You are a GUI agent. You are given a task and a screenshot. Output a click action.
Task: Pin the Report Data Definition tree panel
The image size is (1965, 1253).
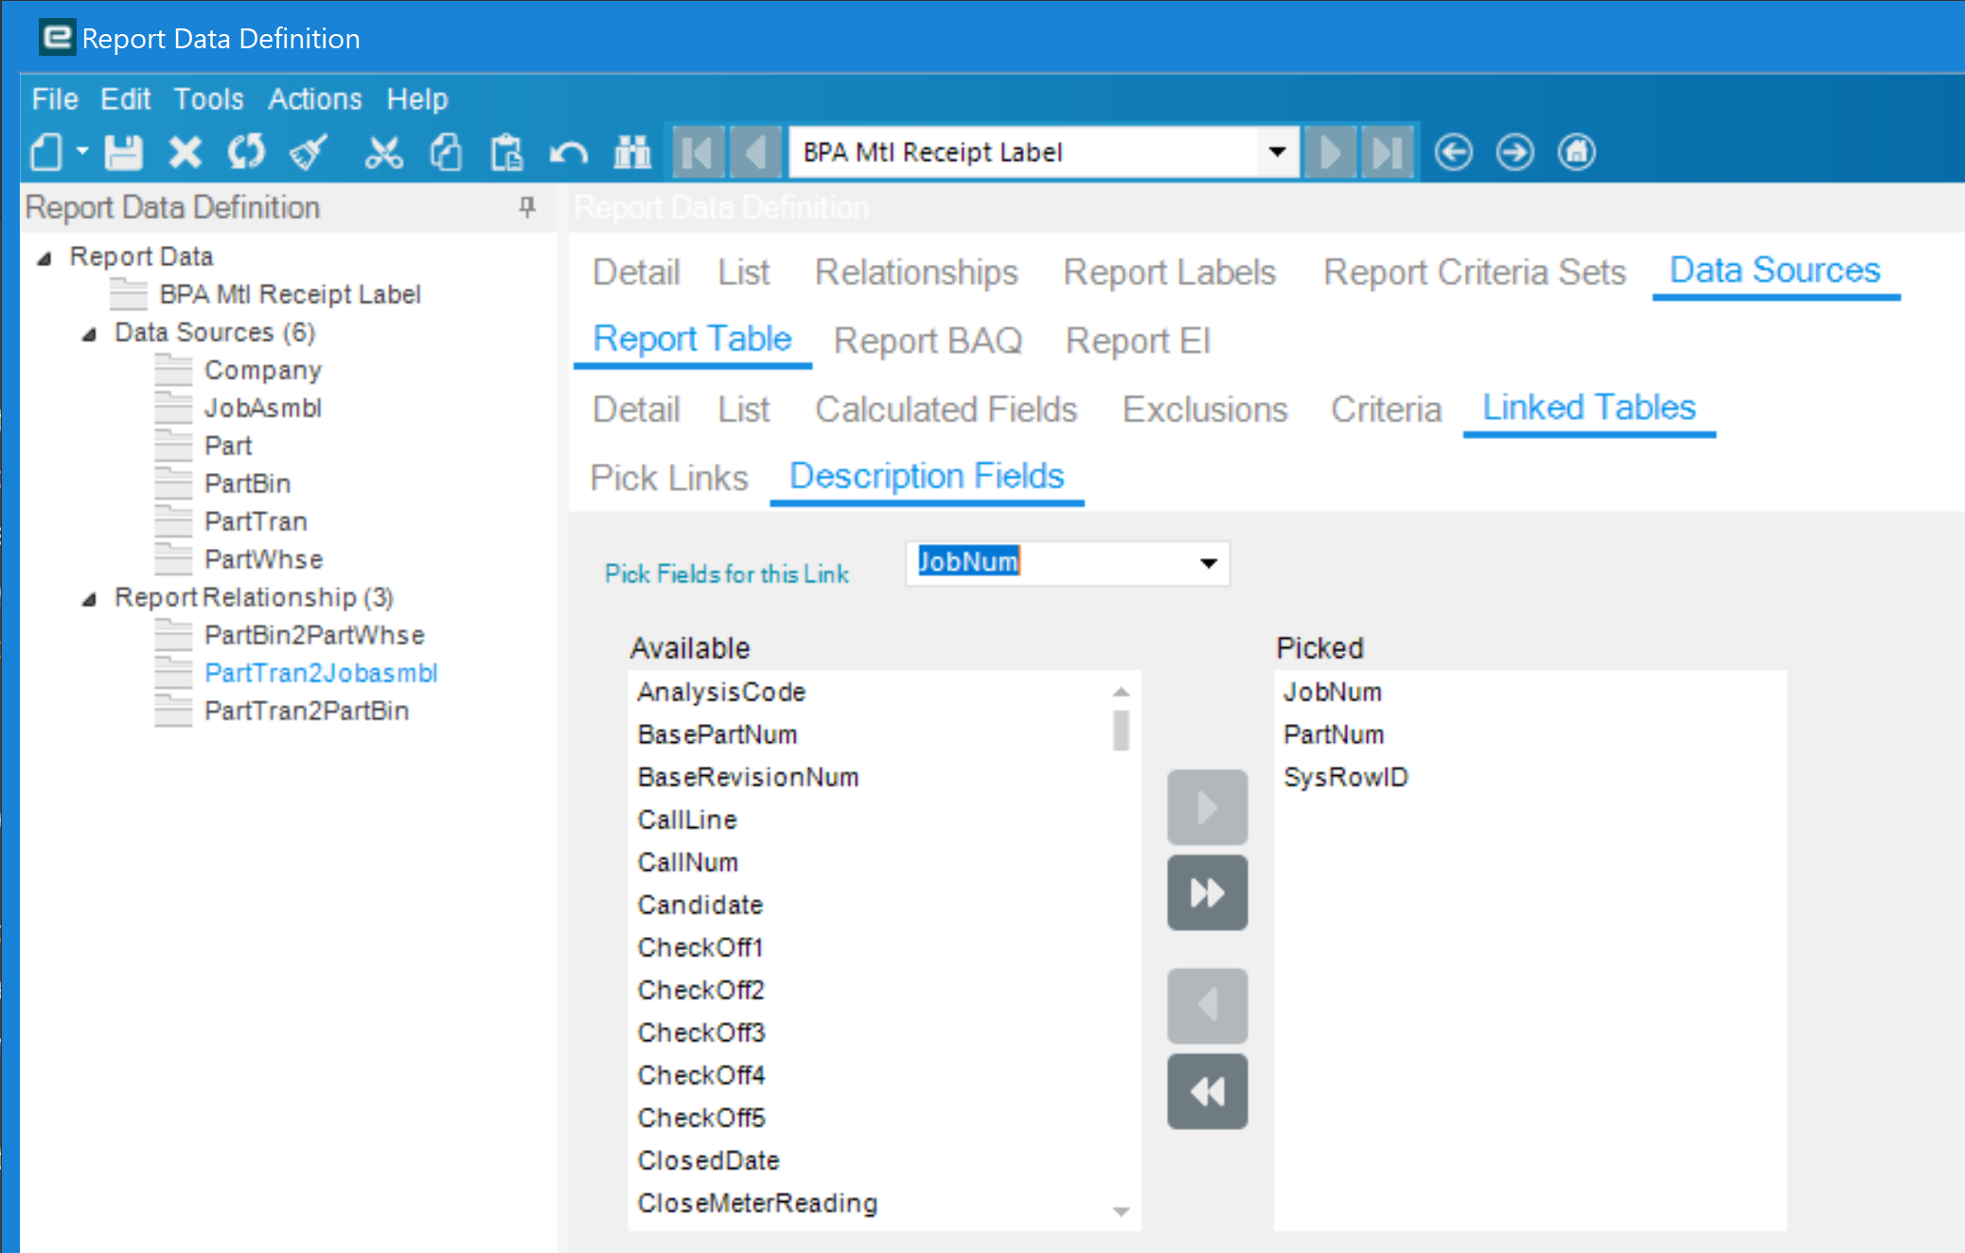click(x=527, y=207)
